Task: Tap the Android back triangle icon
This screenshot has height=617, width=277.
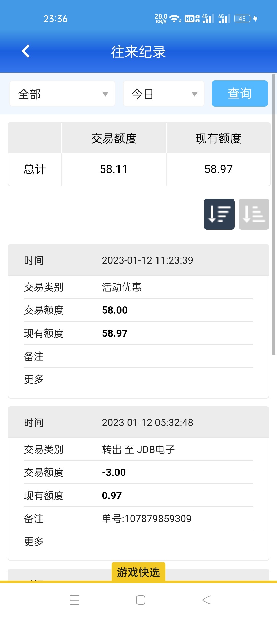Action: 207,600
